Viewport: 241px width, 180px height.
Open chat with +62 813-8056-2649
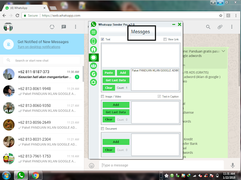pos(41,125)
